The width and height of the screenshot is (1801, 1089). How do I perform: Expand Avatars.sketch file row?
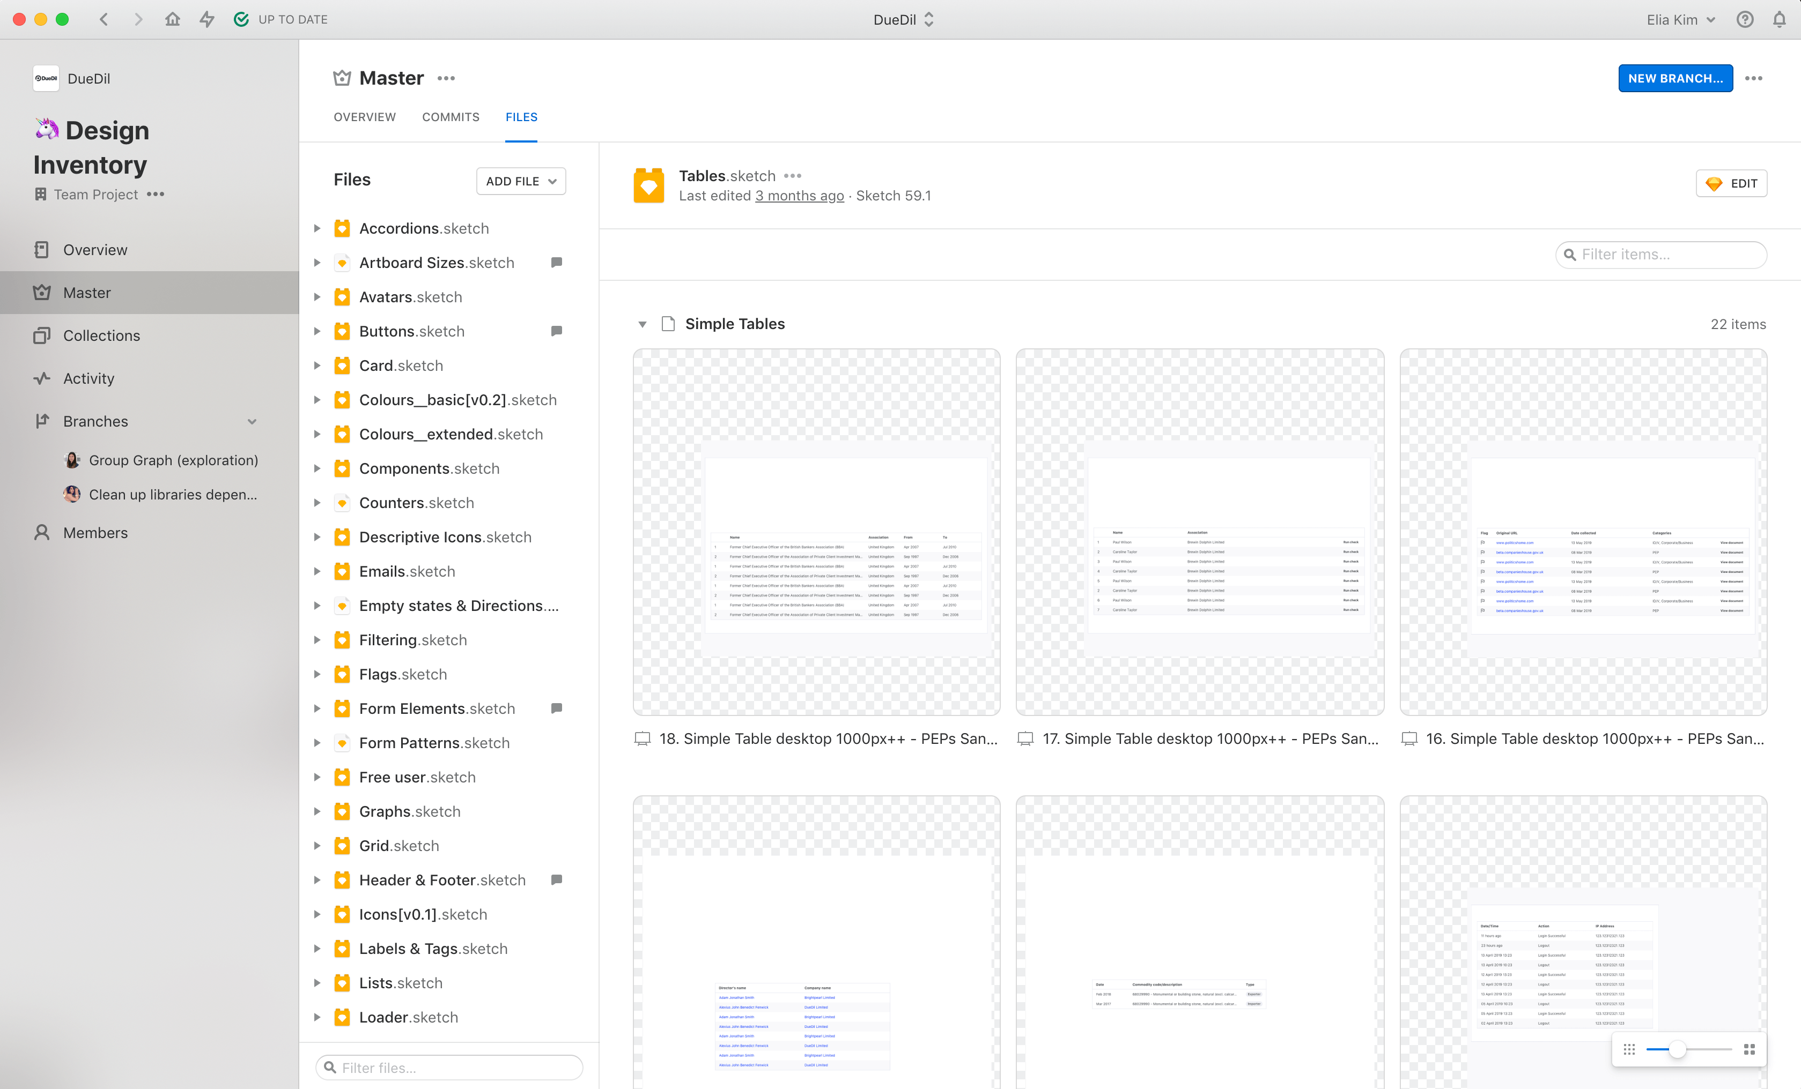click(317, 297)
